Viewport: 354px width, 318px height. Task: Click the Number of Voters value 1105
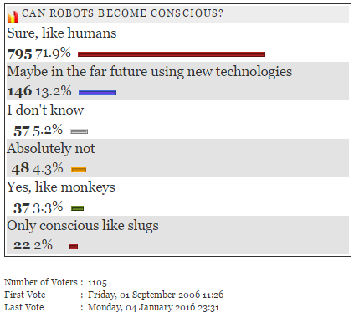97,283
